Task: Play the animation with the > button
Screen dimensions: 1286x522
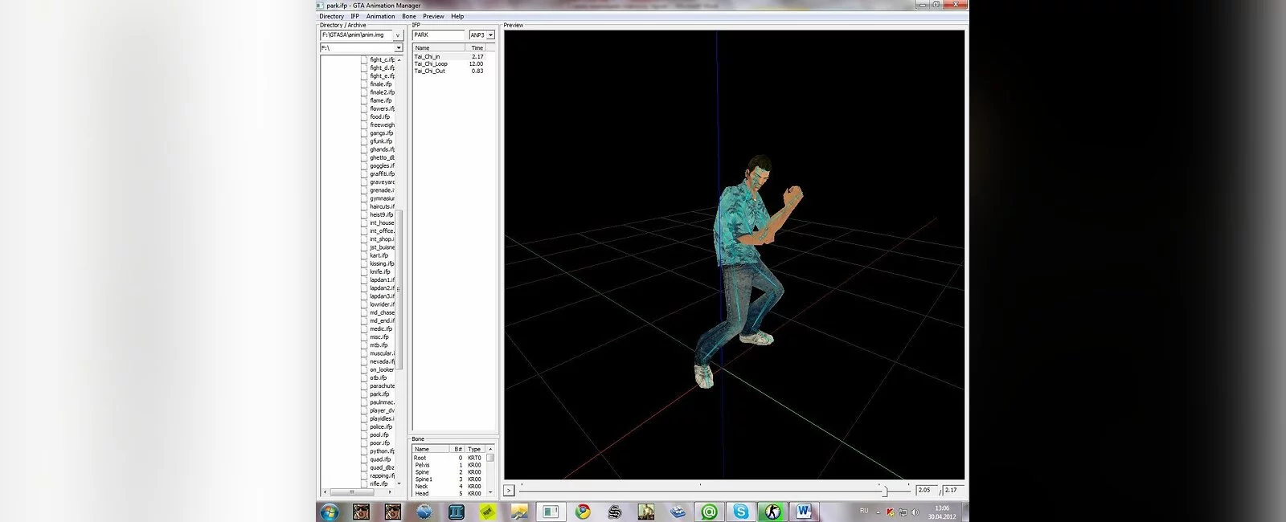Action: (x=509, y=490)
